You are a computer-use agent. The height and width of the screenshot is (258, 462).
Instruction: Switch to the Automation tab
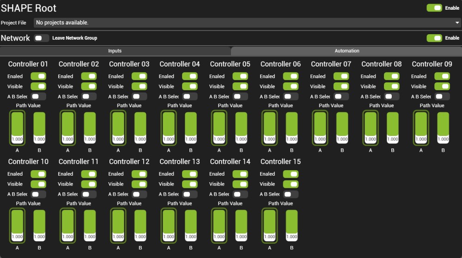[x=346, y=51]
